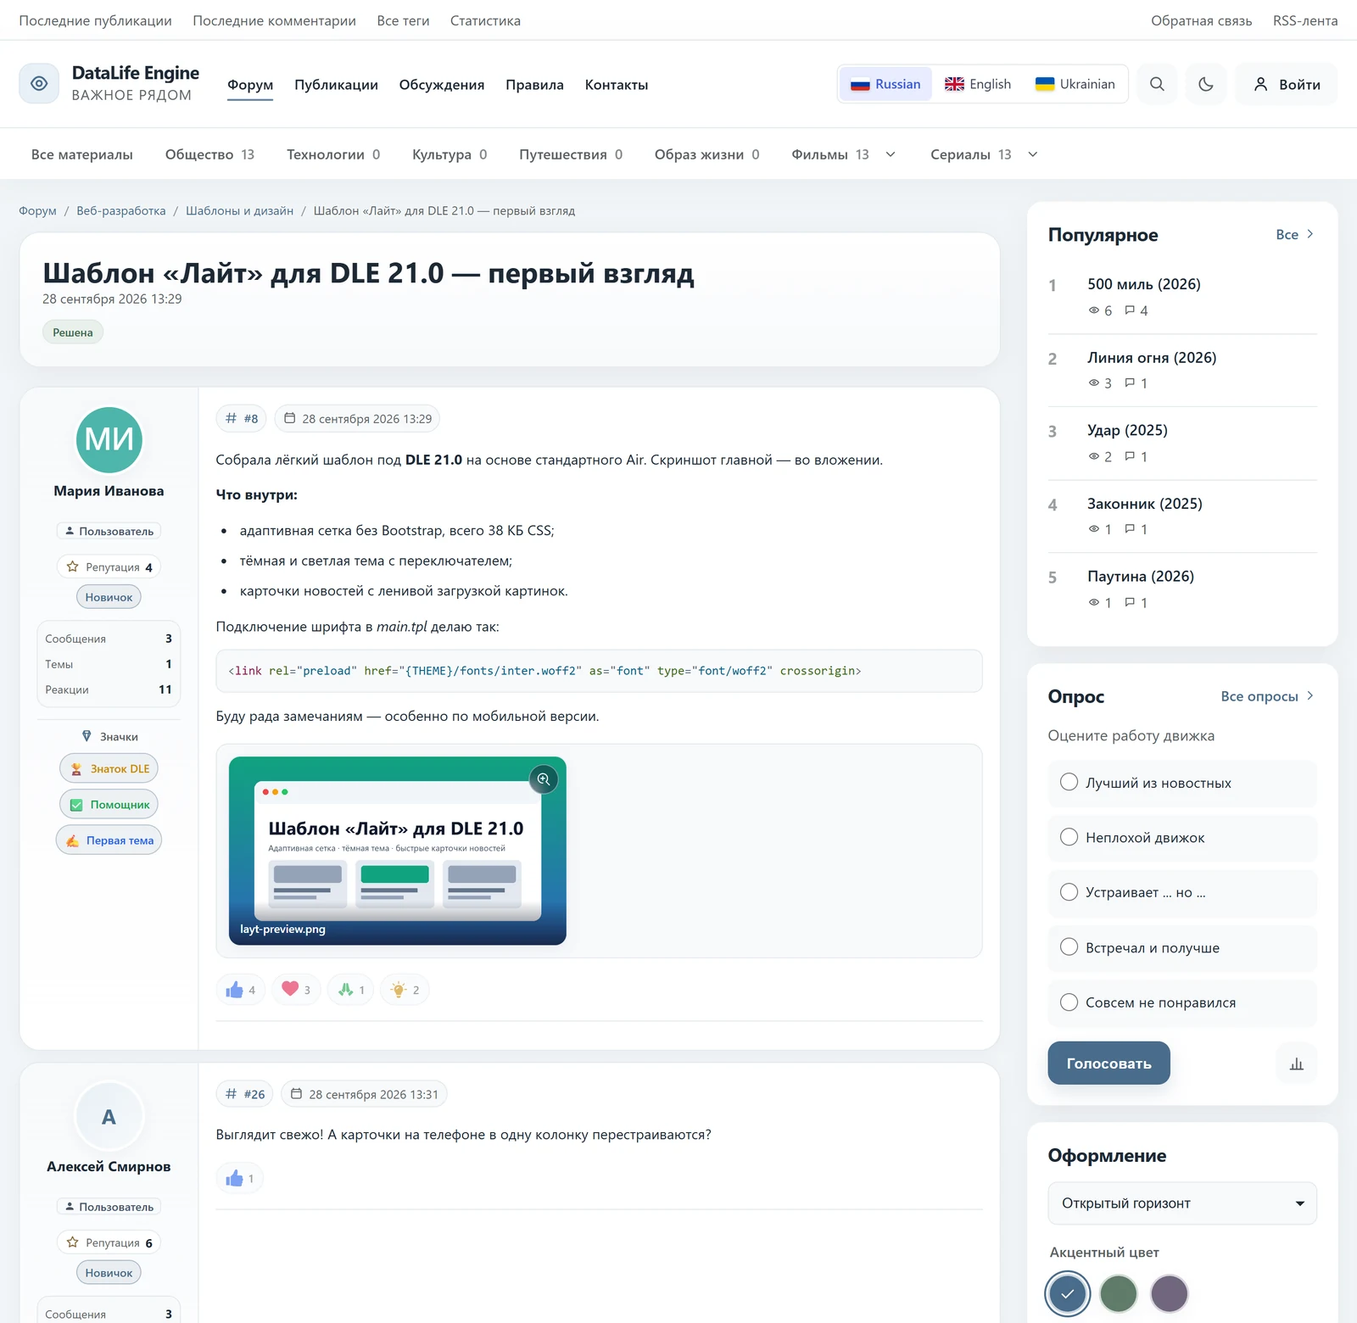Like Алексей Смирнов's post via thumbs-up

(240, 1178)
